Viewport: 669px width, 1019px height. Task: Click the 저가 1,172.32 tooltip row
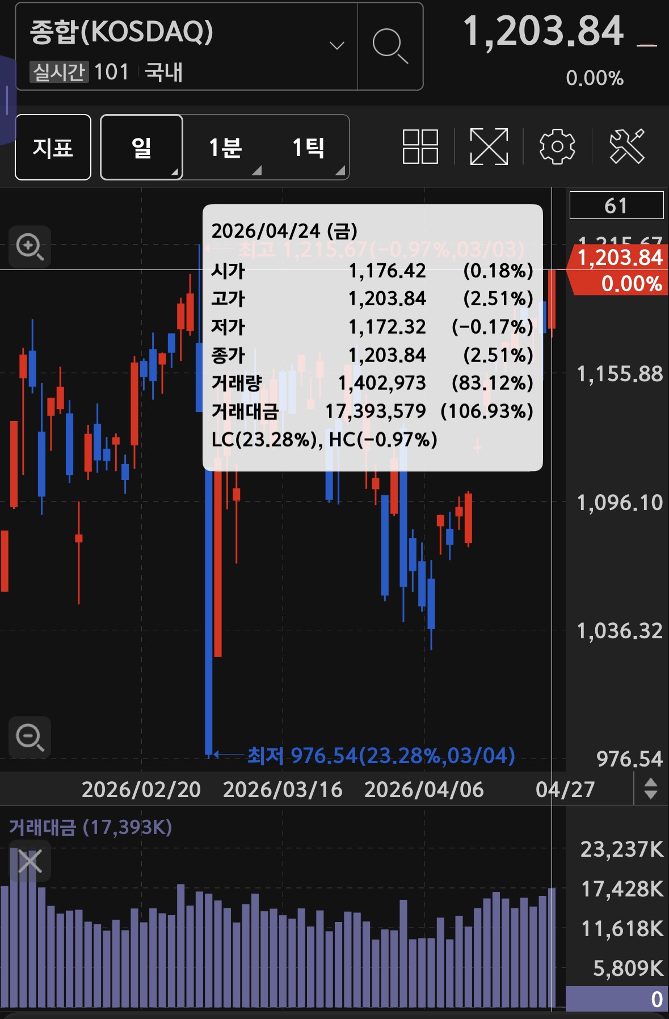click(x=372, y=327)
